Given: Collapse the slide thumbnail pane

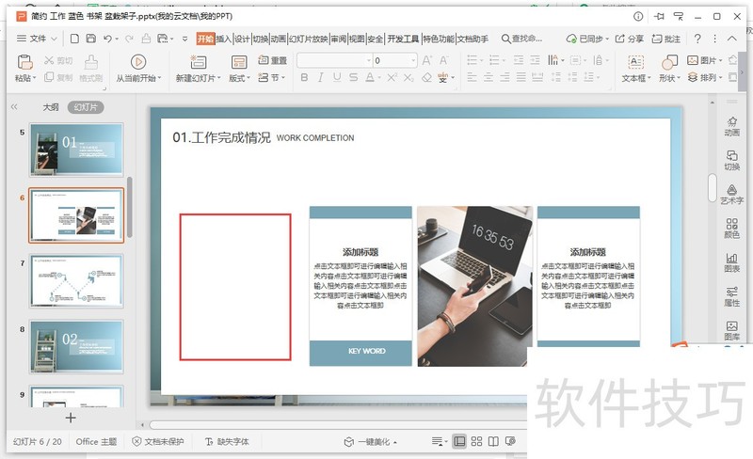Looking at the screenshot, I should click(x=14, y=107).
